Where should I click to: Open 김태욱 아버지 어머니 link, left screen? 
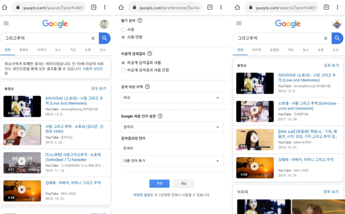pyautogui.click(x=73, y=183)
